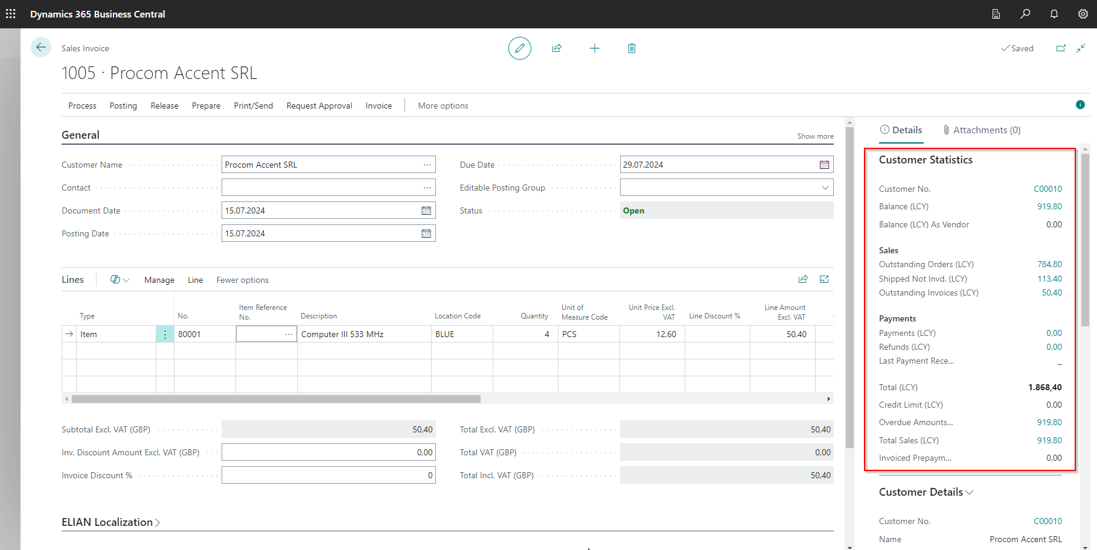
Task: Open the Request Approval menu
Action: (x=319, y=106)
